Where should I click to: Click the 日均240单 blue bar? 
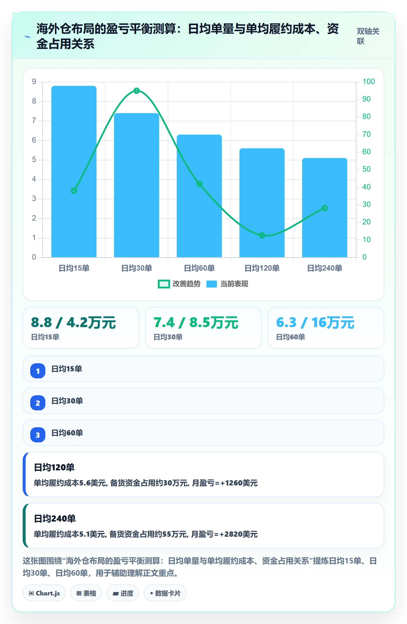tap(325, 208)
